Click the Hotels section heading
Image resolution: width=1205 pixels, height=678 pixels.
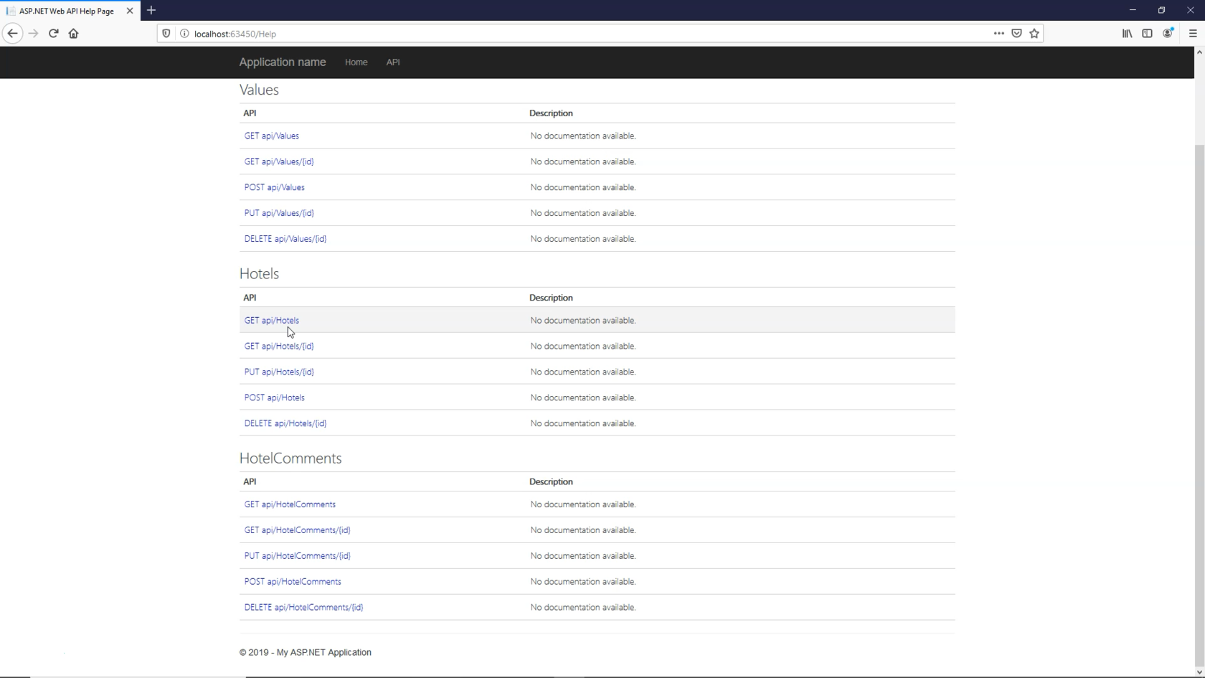coord(259,274)
